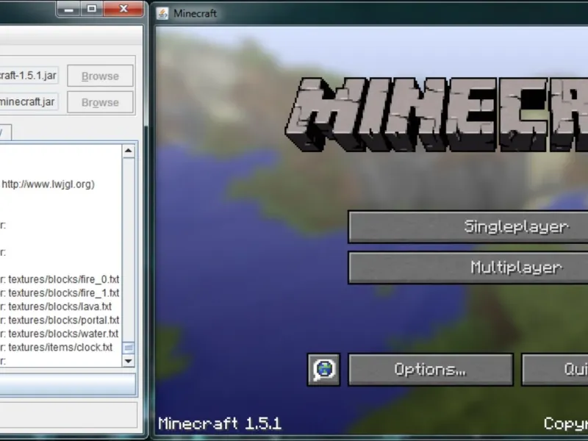Open the Multiplayer menu in Minecraft

[x=468, y=268]
